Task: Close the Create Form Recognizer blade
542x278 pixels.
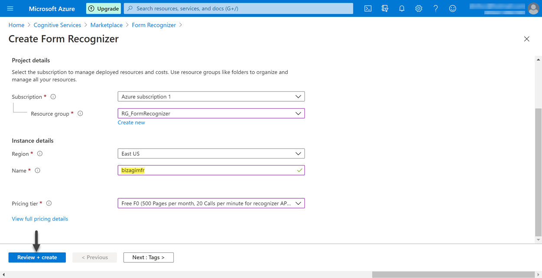Action: pos(526,39)
